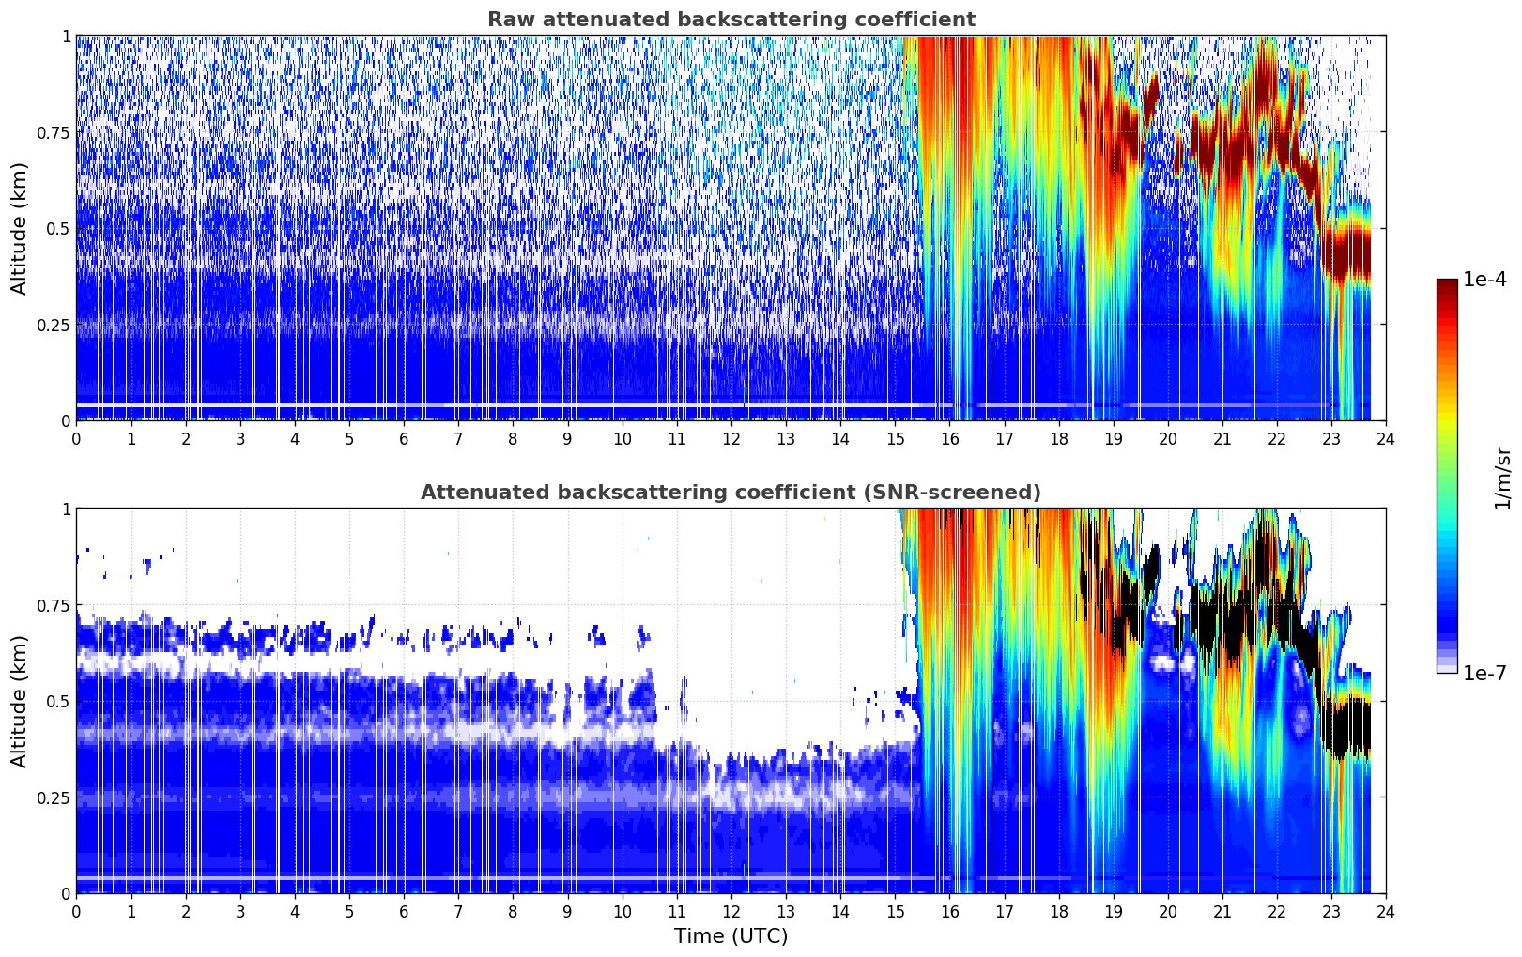Click the lower plot's 'Altitude (km)' label

tap(20, 701)
